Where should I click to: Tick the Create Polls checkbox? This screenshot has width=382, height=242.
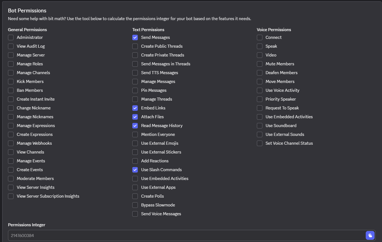[x=135, y=196]
